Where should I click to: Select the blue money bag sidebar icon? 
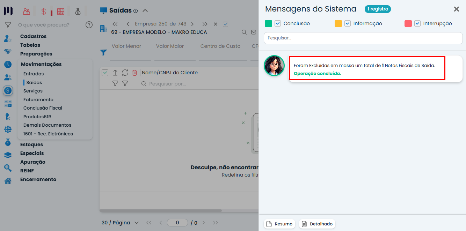[8, 142]
